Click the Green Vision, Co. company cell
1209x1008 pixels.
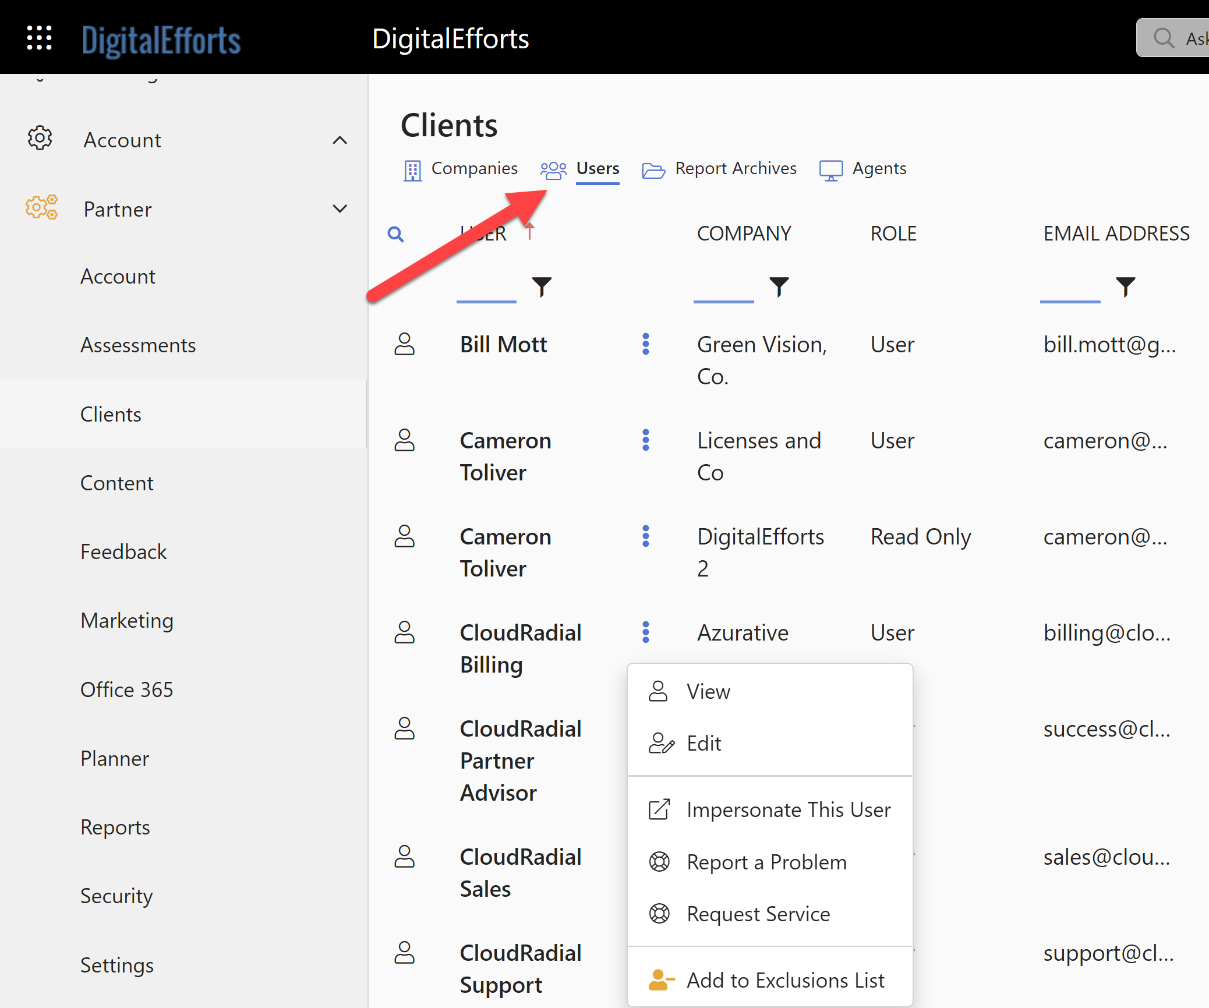(762, 360)
